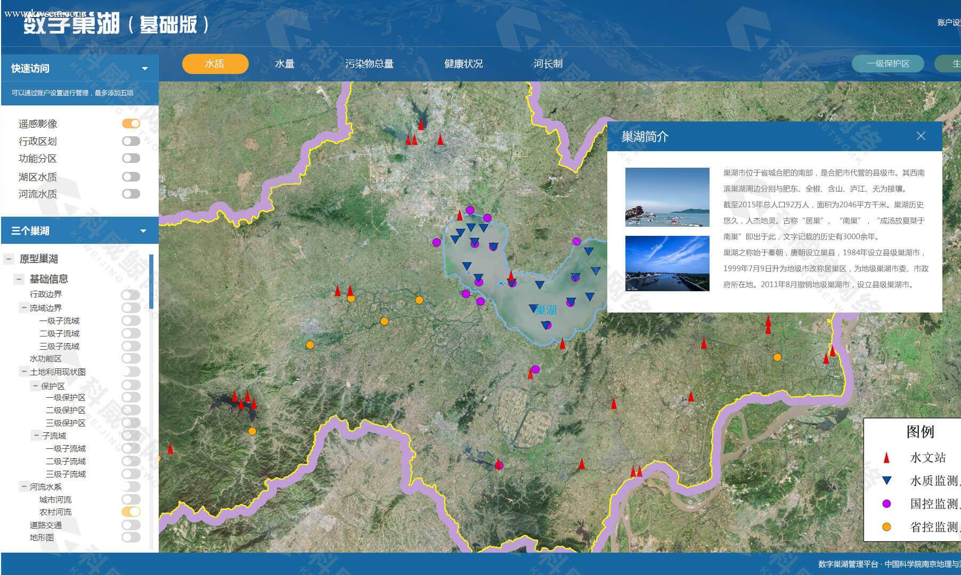
Task: Turn on the 河流水质 switch
Action: point(131,194)
